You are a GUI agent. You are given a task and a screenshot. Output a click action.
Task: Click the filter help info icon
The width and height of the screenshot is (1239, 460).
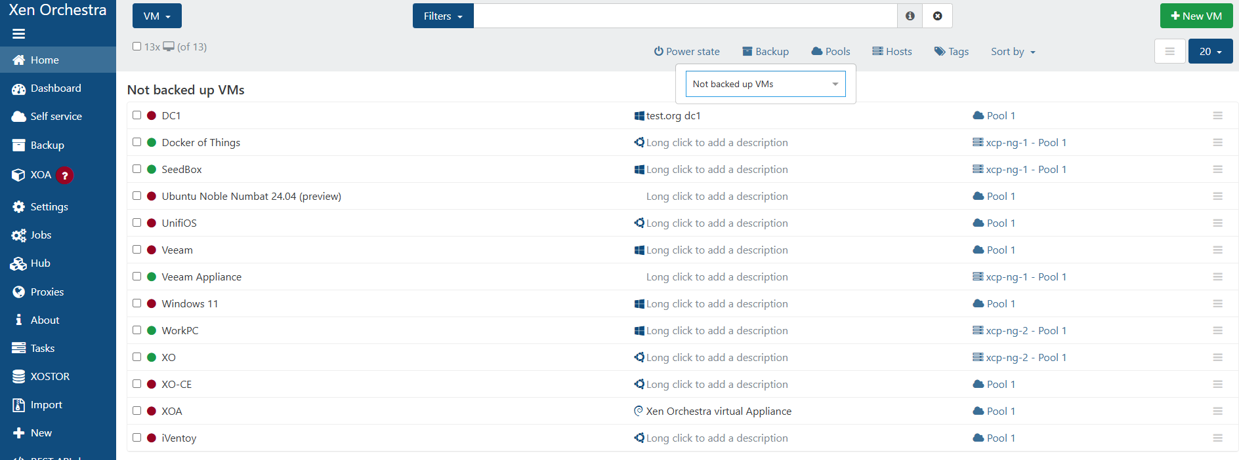(910, 16)
